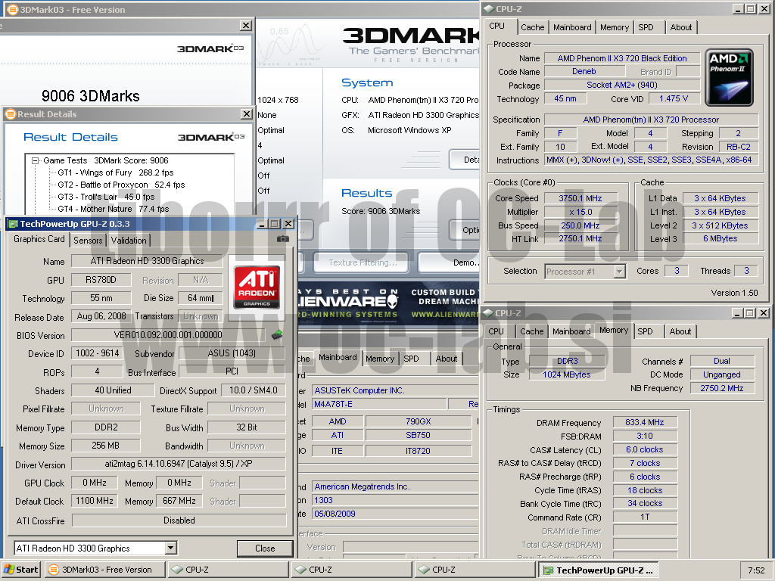The image size is (775, 581).
Task: Click the DRAM Frequency 833.4 MHz value
Action: [x=645, y=422]
